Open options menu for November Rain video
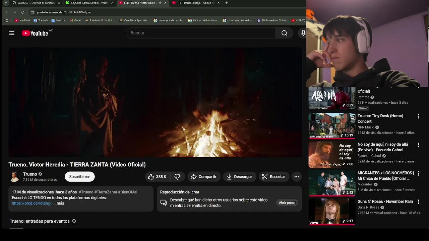429x241 pixels. [x=418, y=202]
